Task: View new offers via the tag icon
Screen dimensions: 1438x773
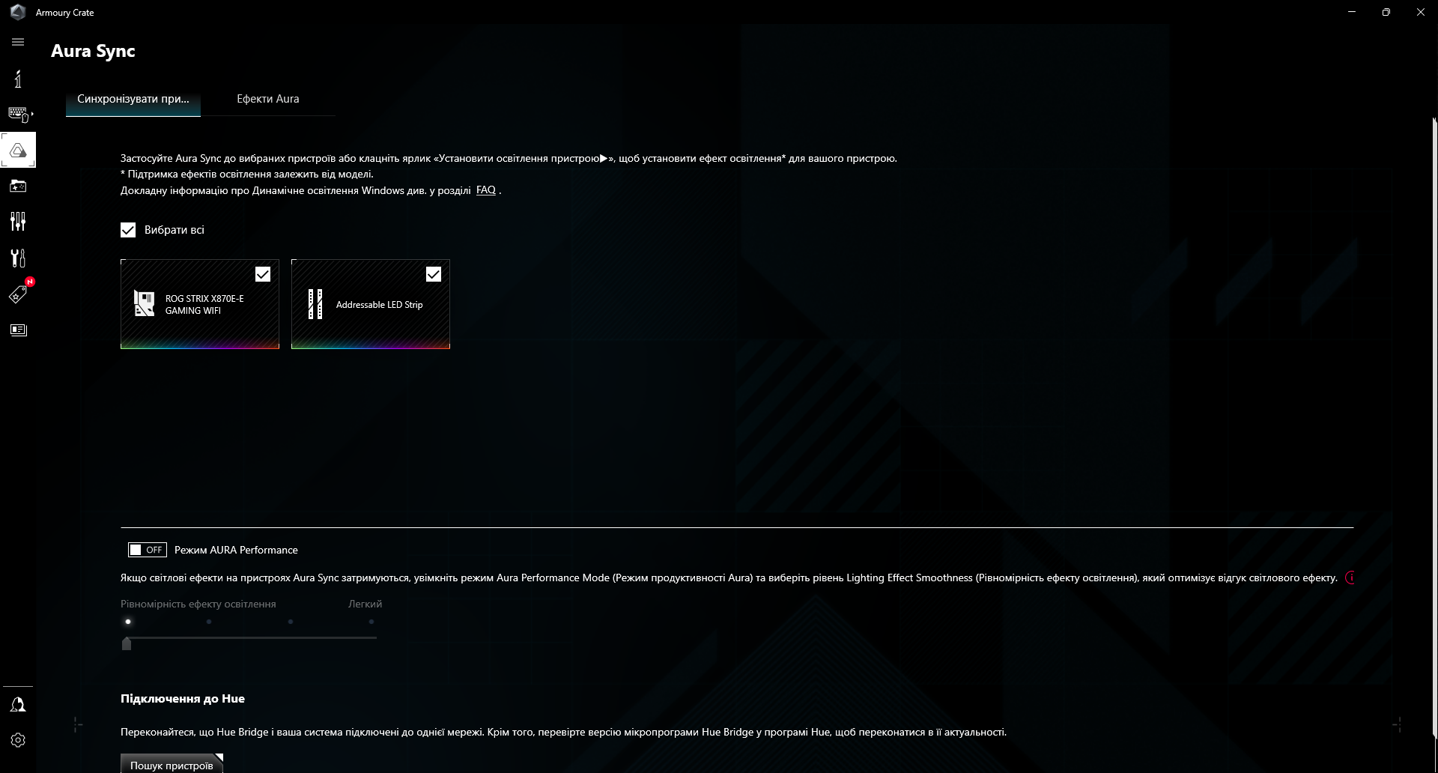Action: point(18,294)
